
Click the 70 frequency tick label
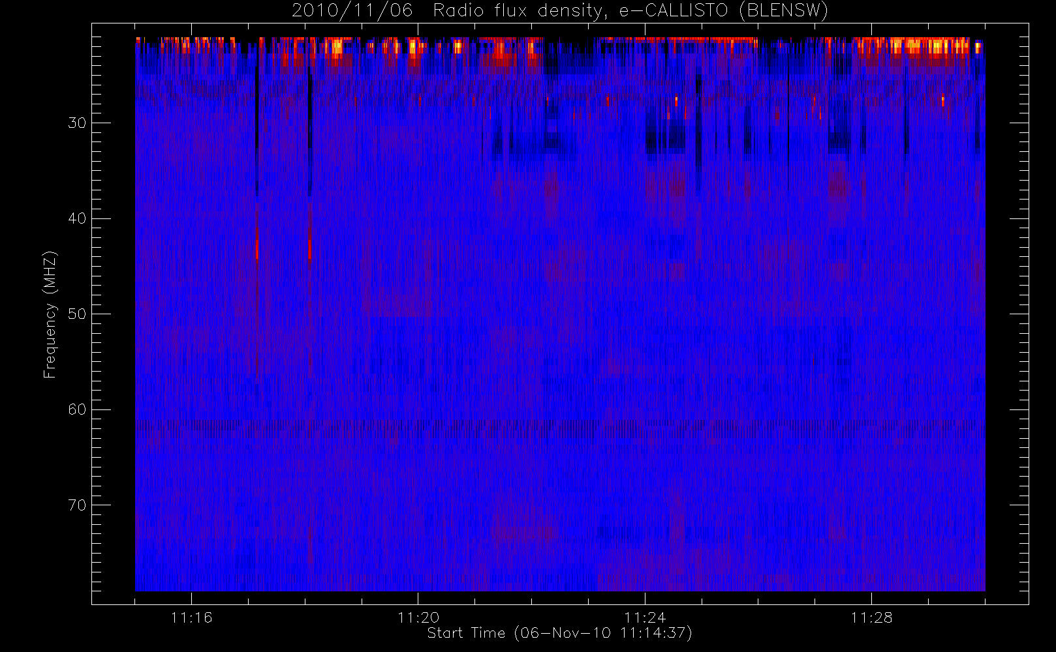point(77,505)
